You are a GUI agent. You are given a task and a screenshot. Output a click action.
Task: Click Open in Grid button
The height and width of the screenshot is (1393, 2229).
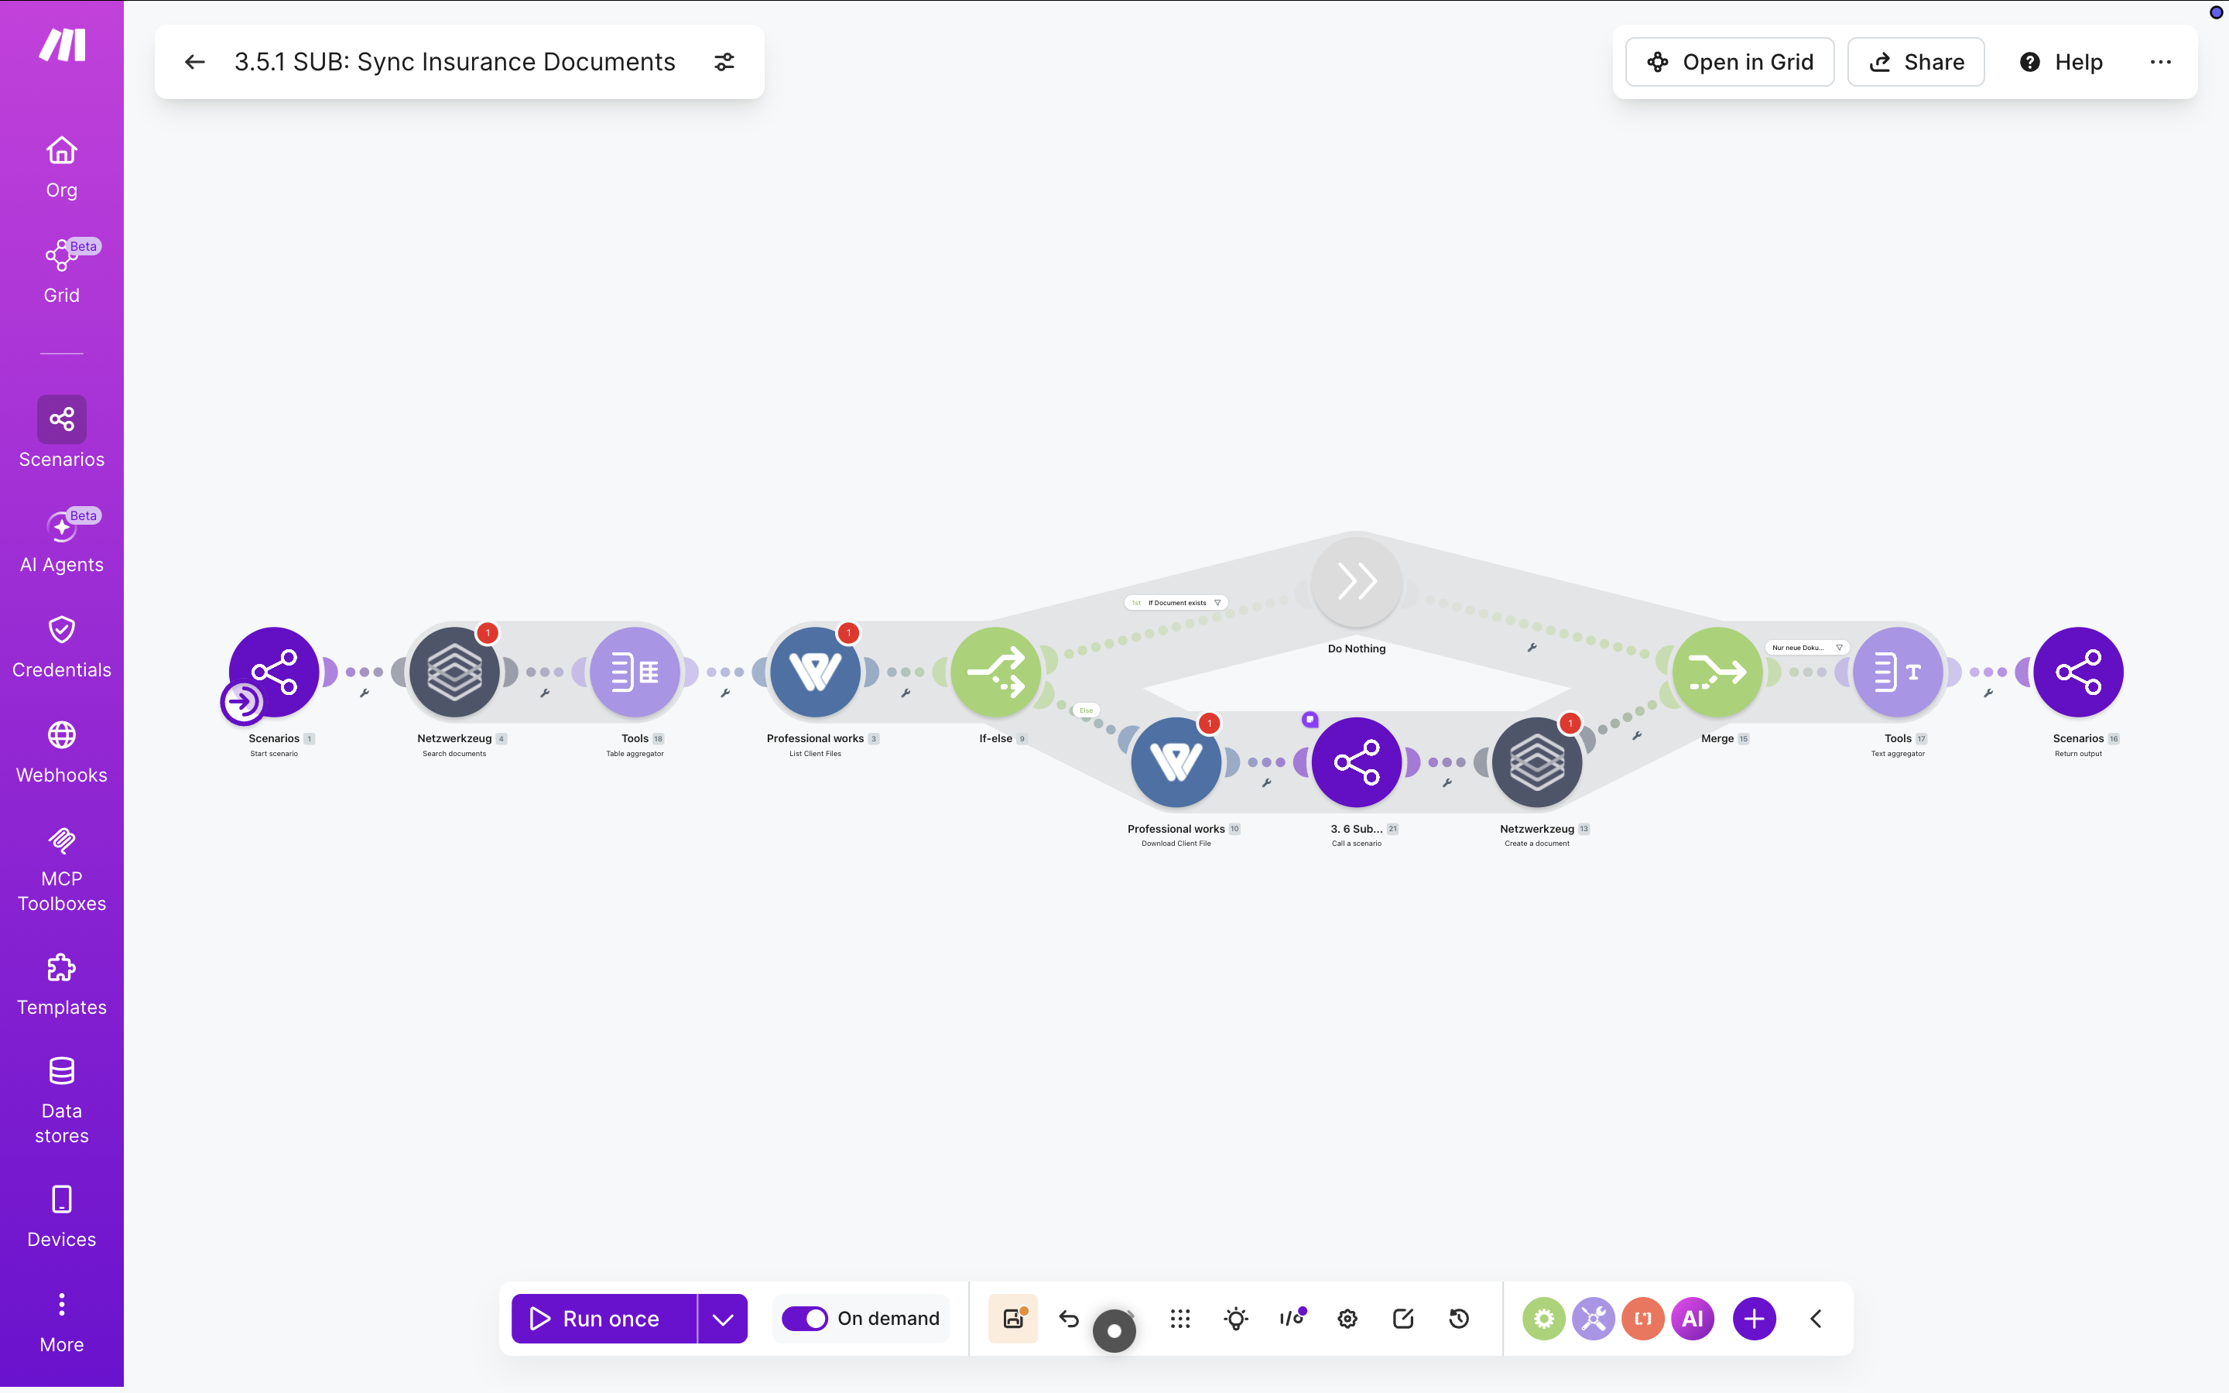click(x=1729, y=62)
